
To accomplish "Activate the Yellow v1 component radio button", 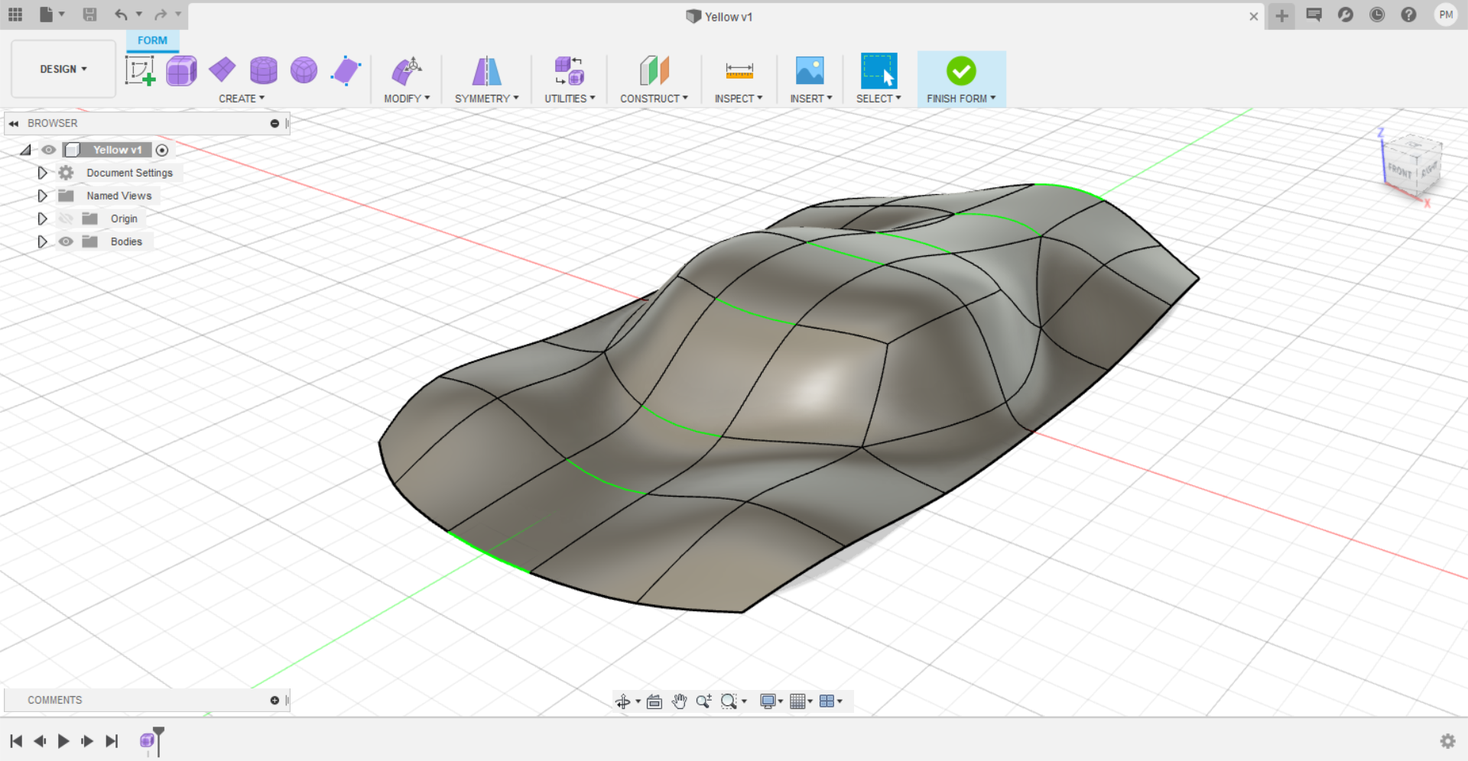I will [162, 150].
